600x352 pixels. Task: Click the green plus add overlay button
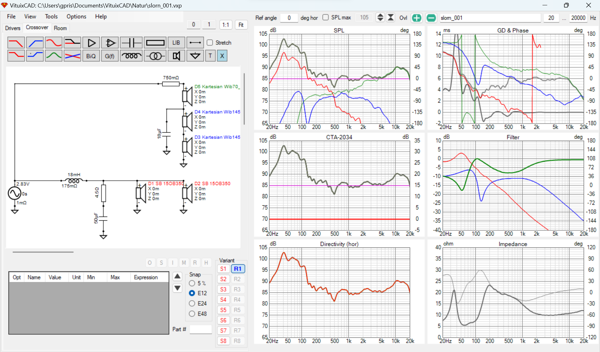click(417, 18)
